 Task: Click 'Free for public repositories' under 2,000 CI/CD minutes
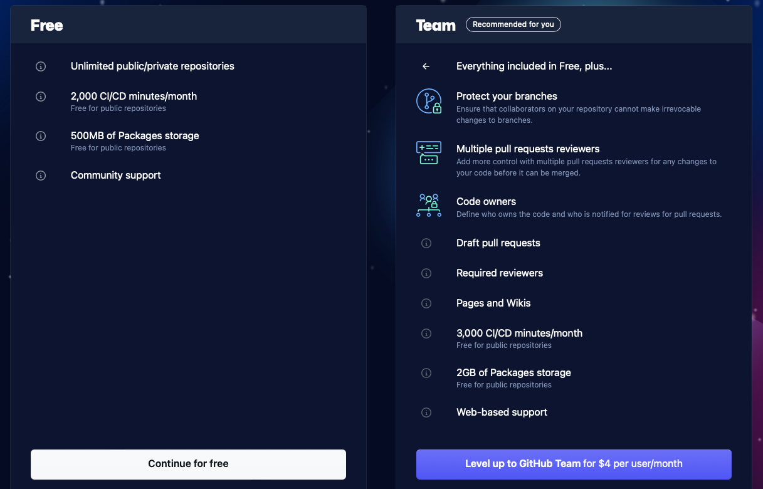point(118,108)
